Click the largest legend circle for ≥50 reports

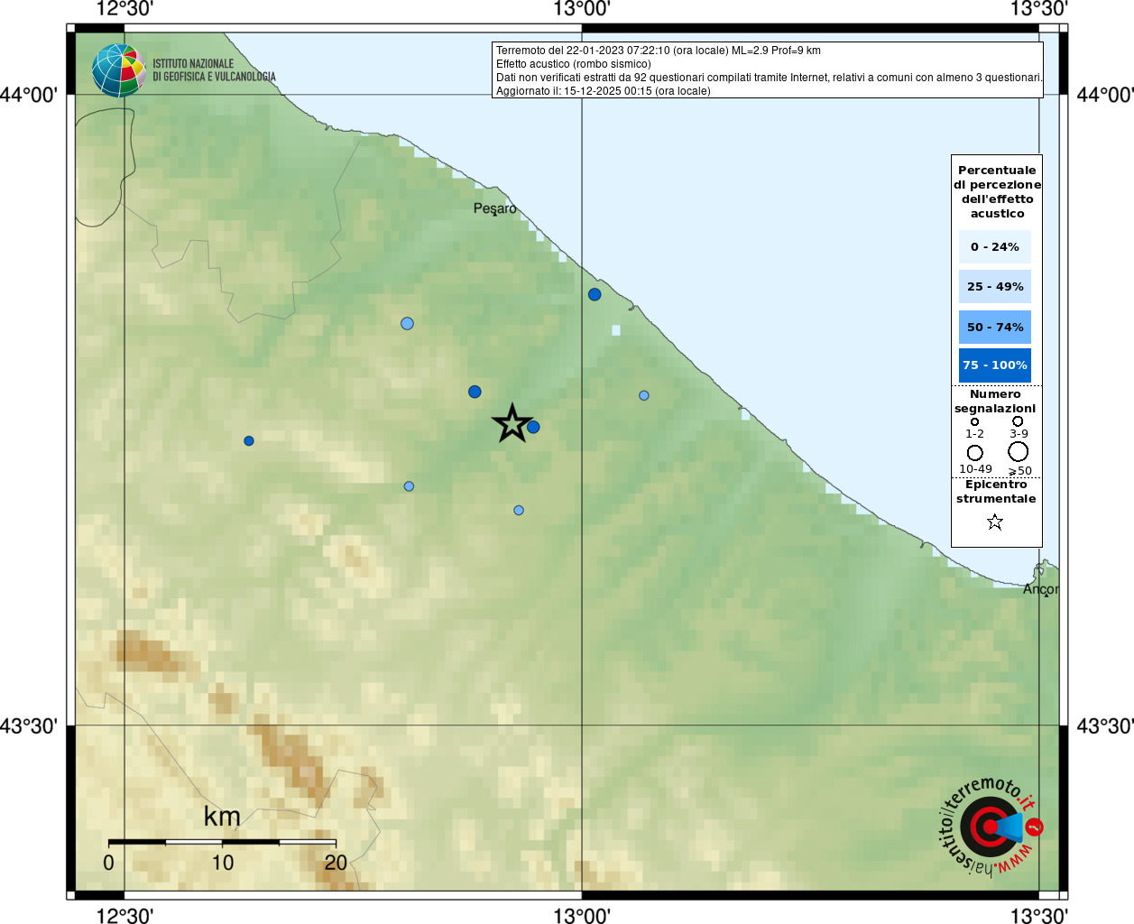click(x=1019, y=451)
